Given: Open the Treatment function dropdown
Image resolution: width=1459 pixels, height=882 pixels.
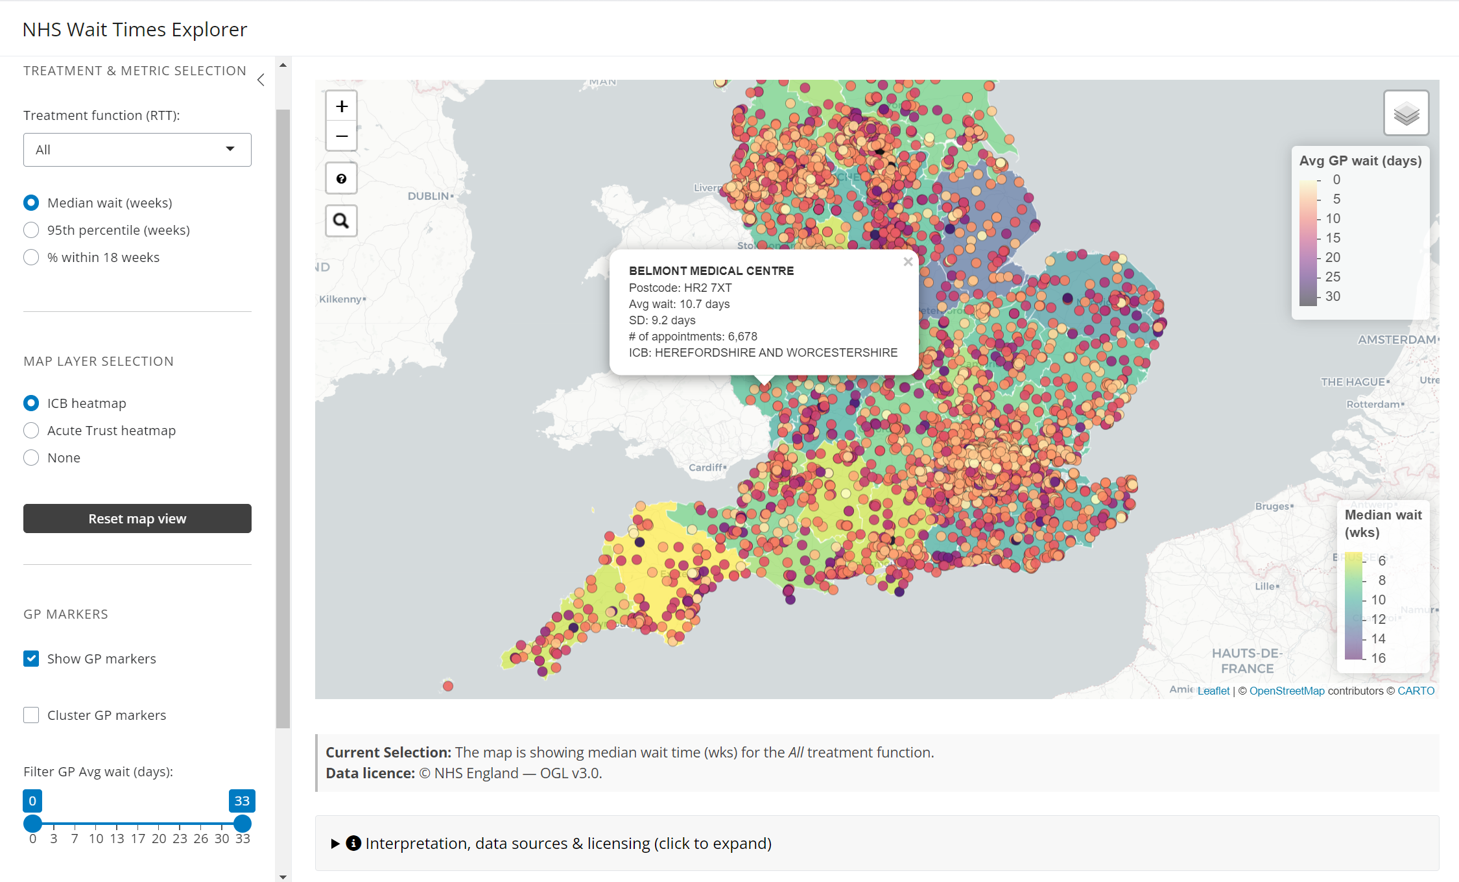Looking at the screenshot, I should [137, 150].
